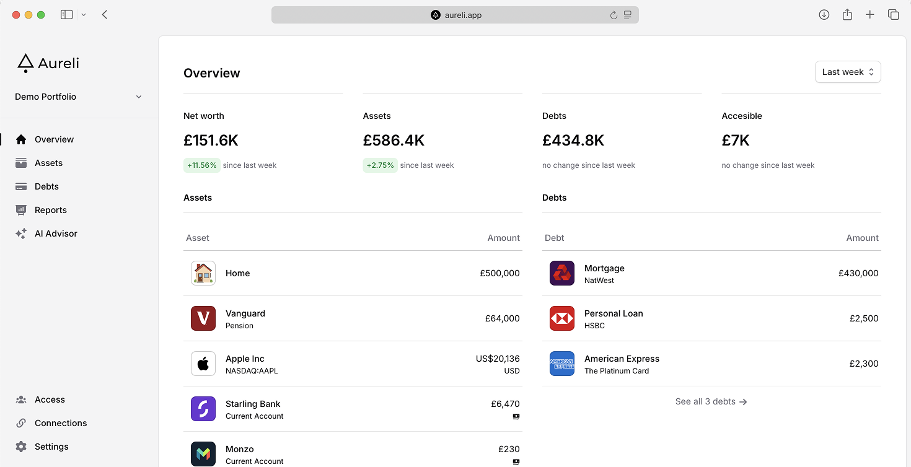Click the aureli.app address bar

[x=455, y=15]
